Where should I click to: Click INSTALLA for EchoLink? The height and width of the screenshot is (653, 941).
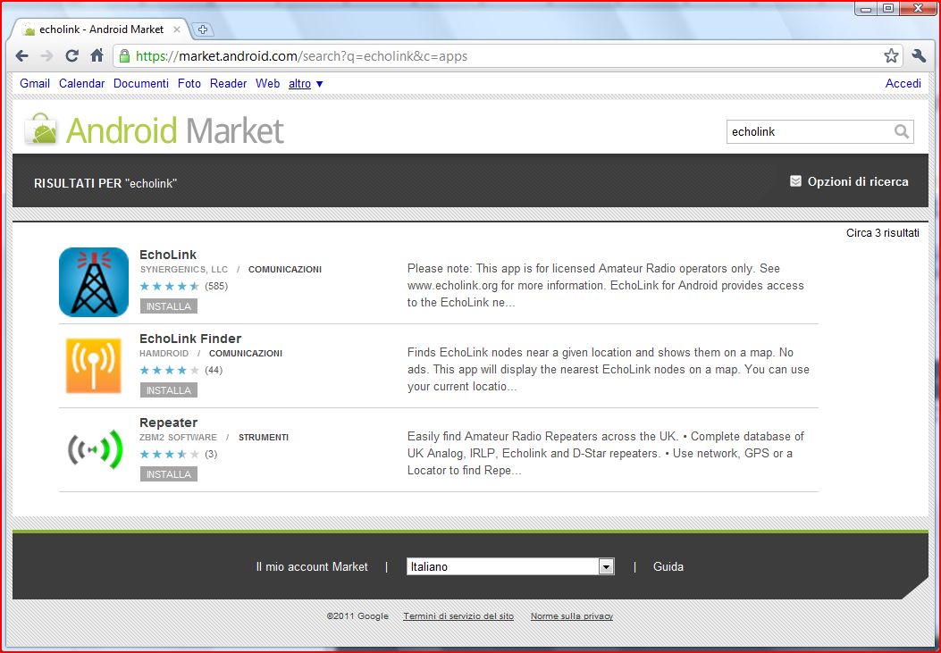click(x=169, y=306)
